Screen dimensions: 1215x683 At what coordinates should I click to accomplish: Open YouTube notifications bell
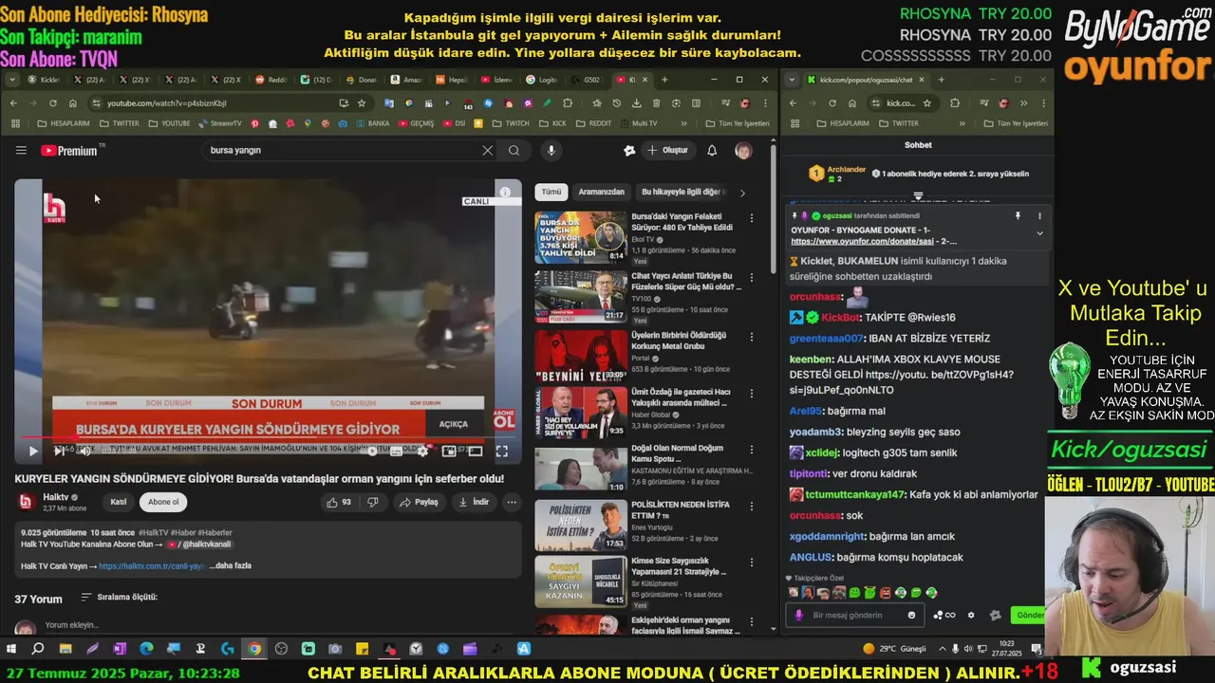click(712, 150)
